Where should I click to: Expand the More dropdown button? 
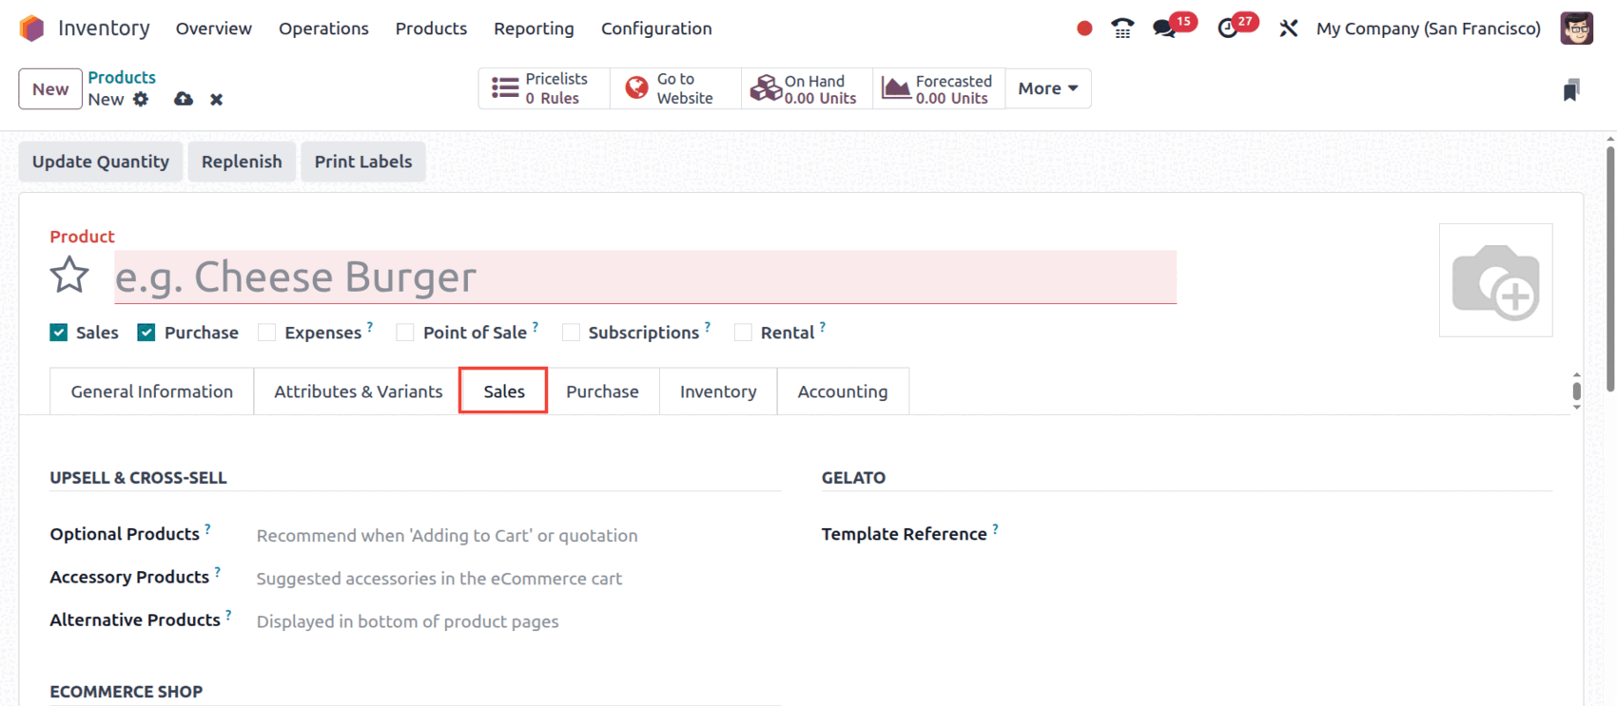tap(1047, 88)
